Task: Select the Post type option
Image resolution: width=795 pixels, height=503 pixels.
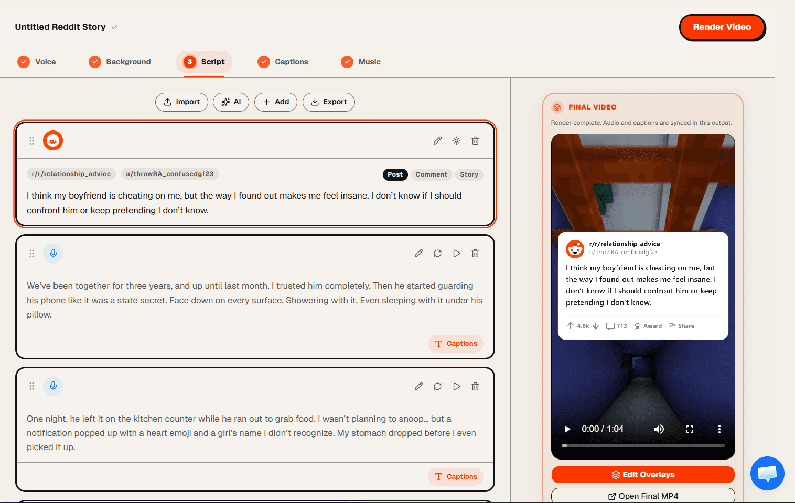Action: [x=395, y=174]
